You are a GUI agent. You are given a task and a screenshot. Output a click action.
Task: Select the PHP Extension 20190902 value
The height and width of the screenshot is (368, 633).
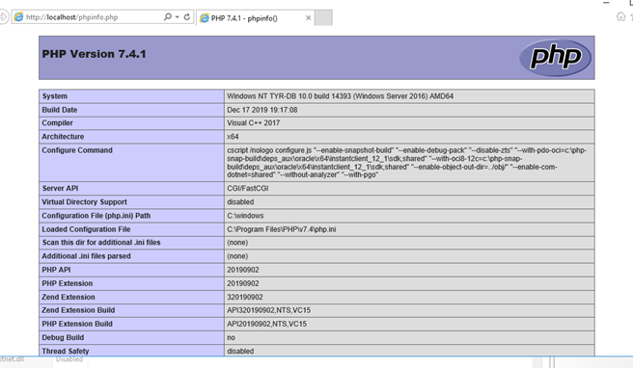(x=242, y=283)
